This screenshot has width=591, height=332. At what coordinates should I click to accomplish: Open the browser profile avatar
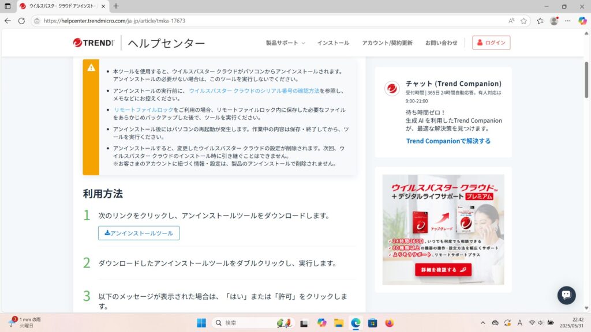click(x=554, y=21)
